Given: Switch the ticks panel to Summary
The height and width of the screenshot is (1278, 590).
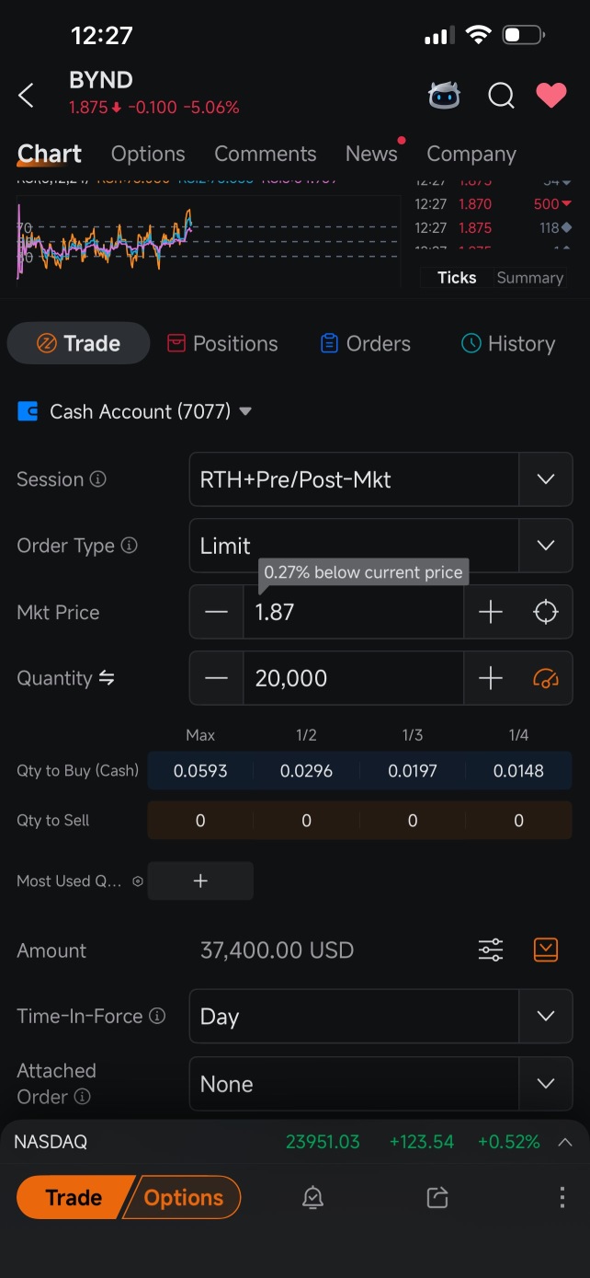Looking at the screenshot, I should click(529, 278).
